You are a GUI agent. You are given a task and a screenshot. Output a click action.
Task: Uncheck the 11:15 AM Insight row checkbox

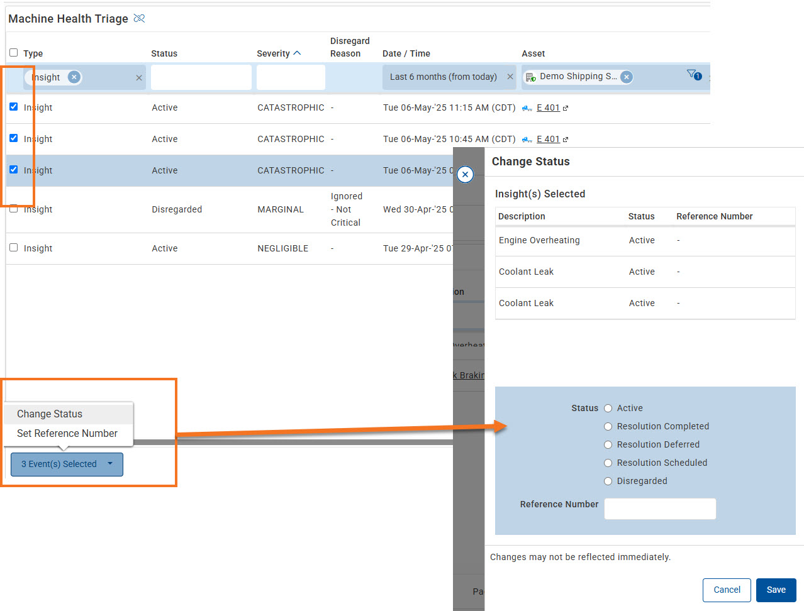click(13, 107)
